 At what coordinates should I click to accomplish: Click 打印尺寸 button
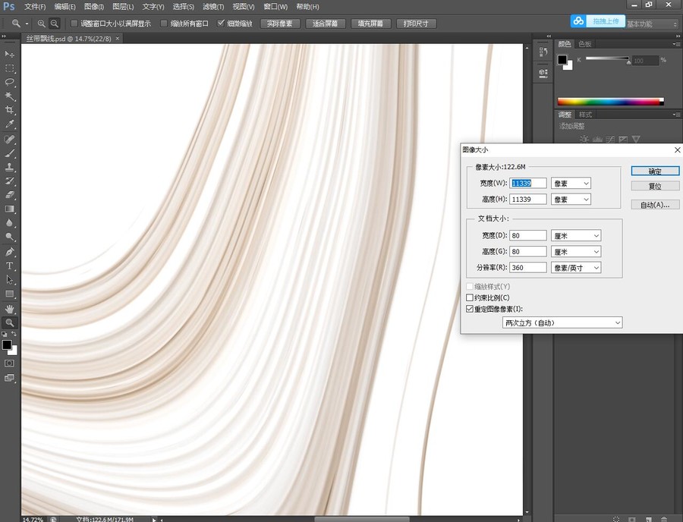(x=416, y=24)
